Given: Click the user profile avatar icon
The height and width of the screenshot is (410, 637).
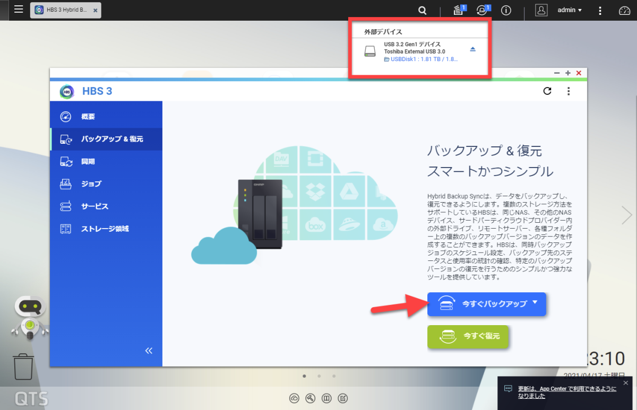Looking at the screenshot, I should click(541, 10).
